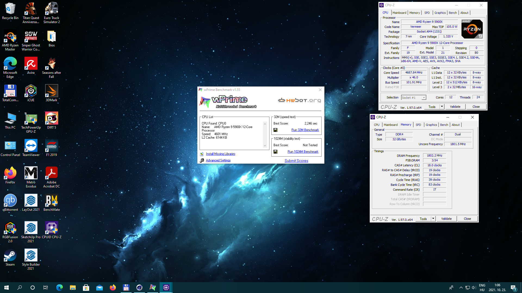522x293 pixels.
Task: Open CPU-Z from the taskbar
Action: click(166, 288)
